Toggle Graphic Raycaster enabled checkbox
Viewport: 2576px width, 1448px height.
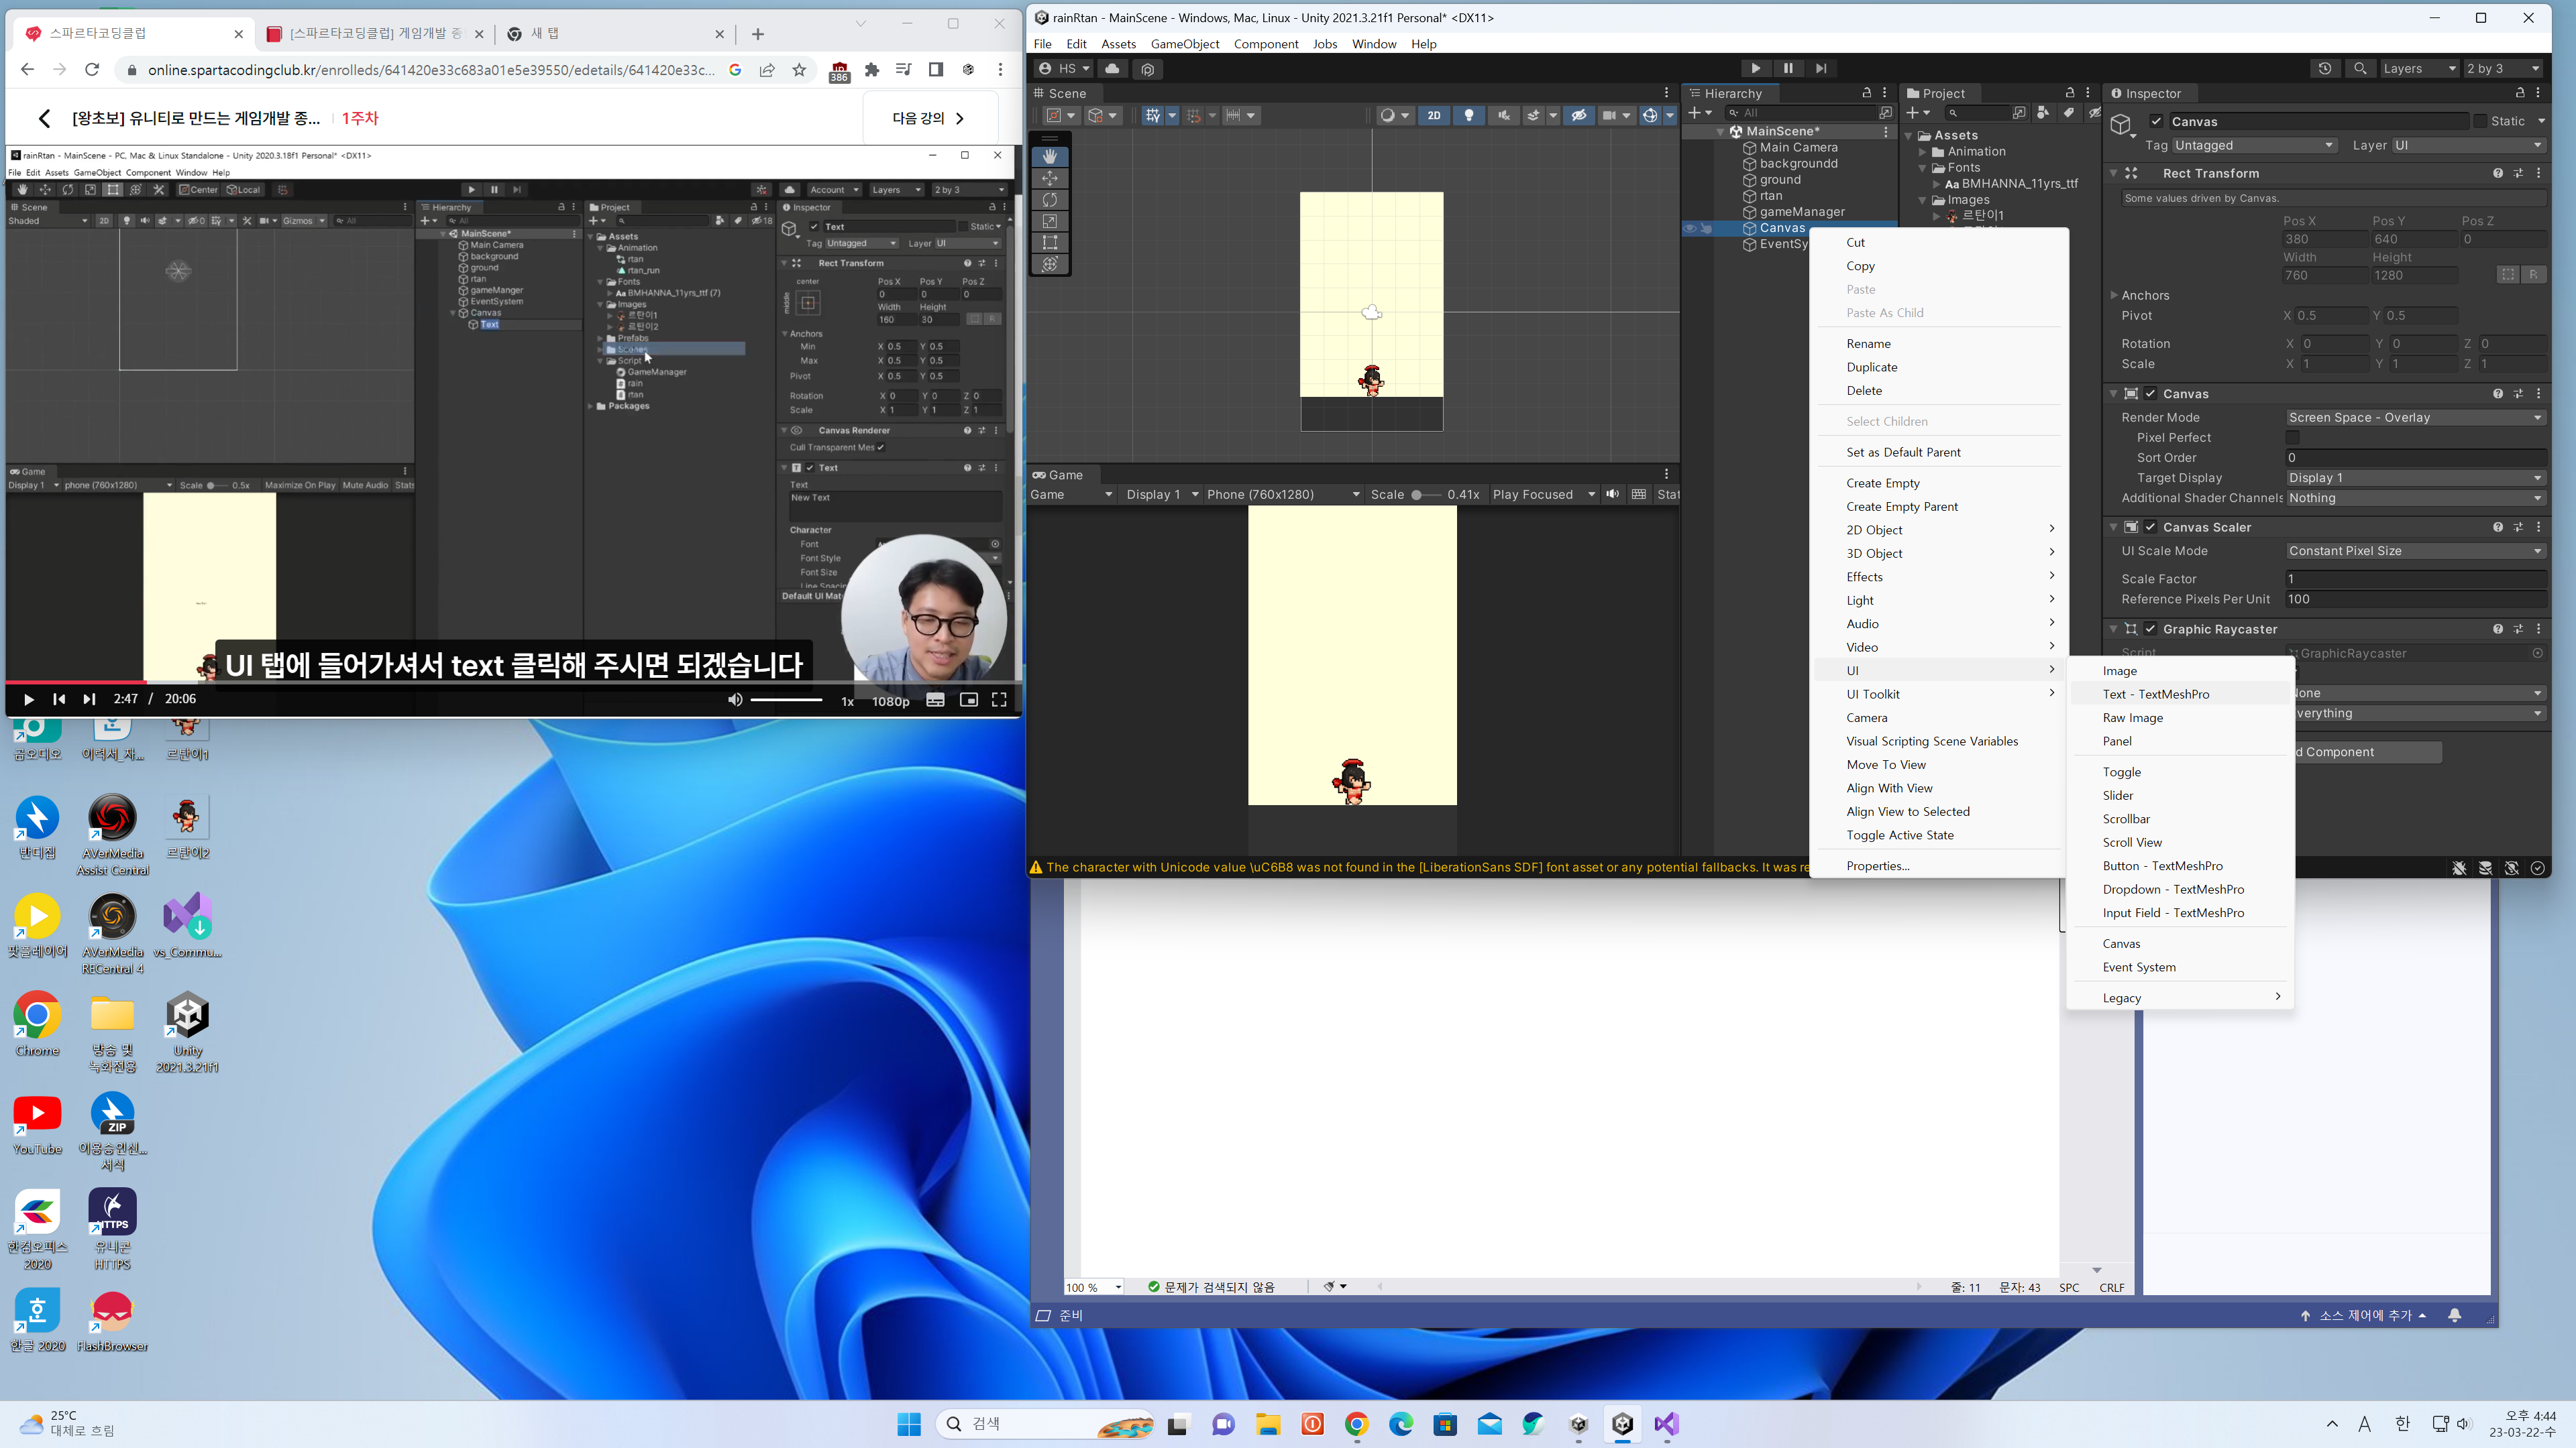2150,629
